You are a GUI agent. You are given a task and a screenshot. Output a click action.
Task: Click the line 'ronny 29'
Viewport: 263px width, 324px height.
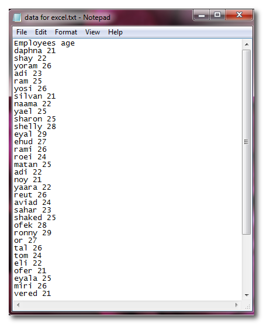coord(33,233)
